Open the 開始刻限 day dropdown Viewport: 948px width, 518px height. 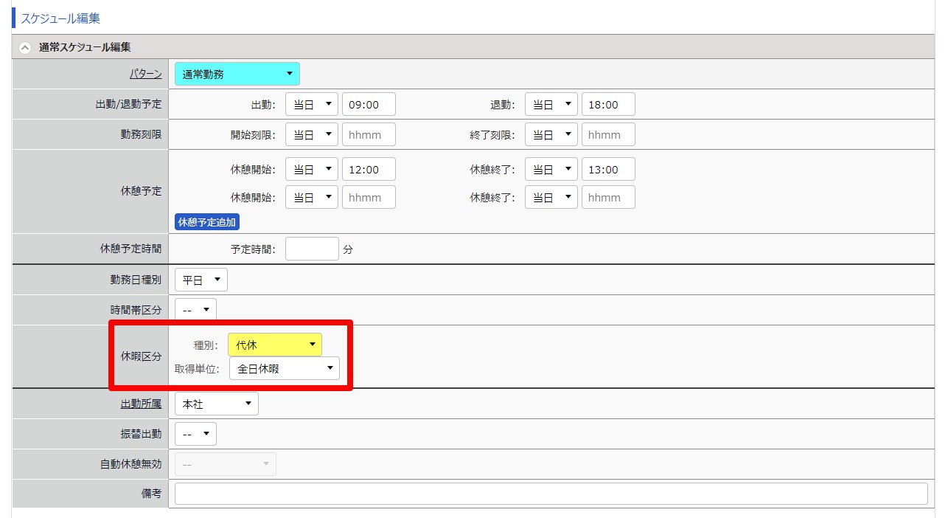(312, 135)
